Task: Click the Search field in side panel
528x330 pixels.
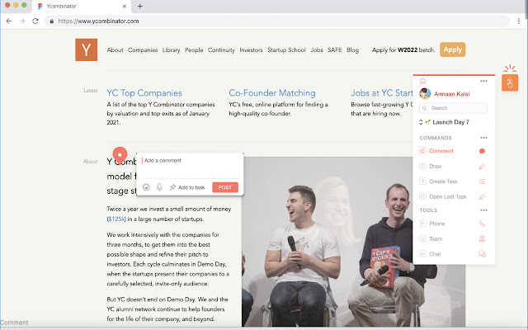Action: [453, 108]
